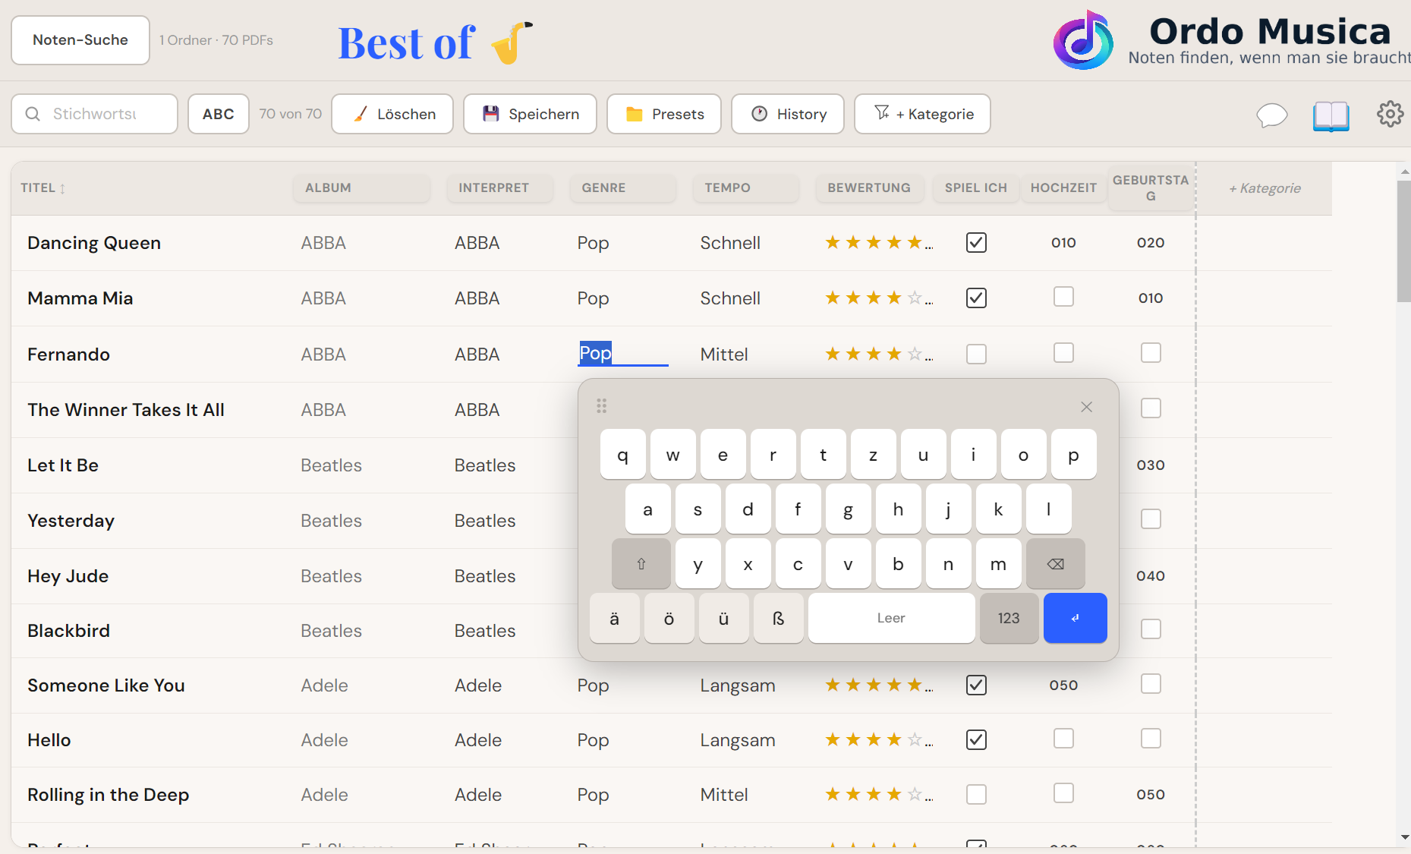This screenshot has width=1411, height=854.
Task: Open settings gear icon
Action: pos(1391,114)
